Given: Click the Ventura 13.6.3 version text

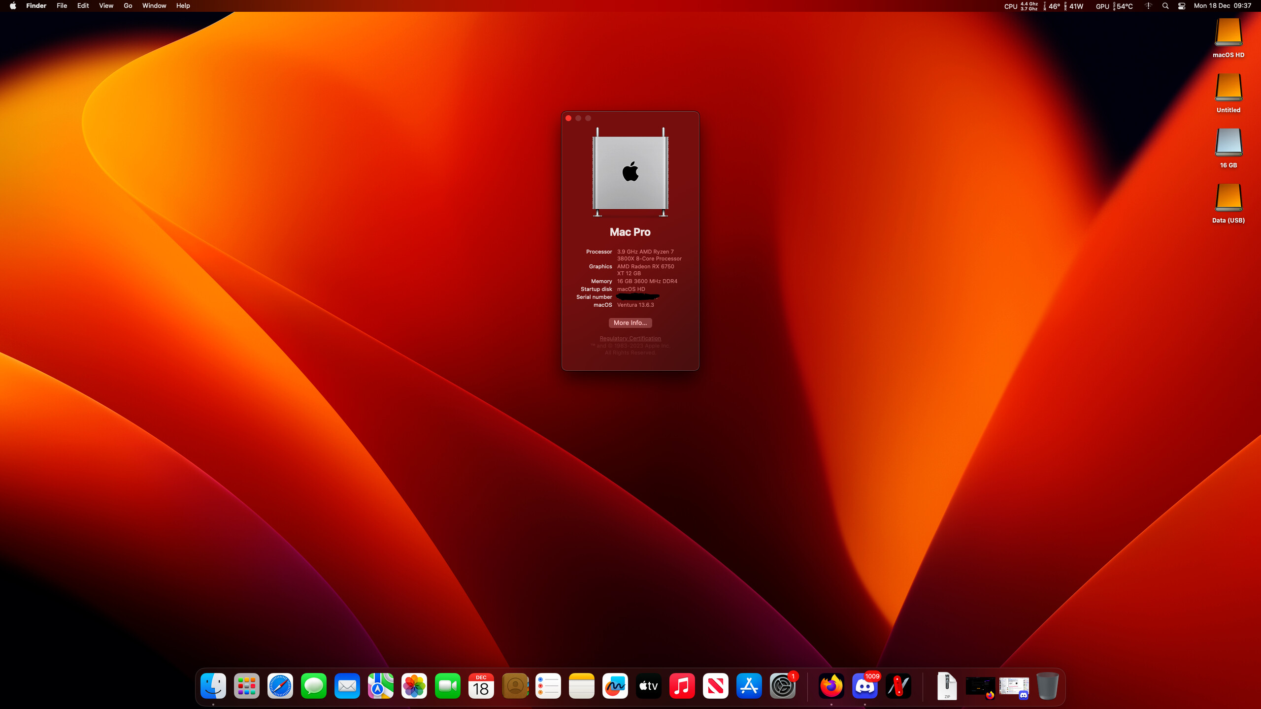Looking at the screenshot, I should click(x=635, y=305).
